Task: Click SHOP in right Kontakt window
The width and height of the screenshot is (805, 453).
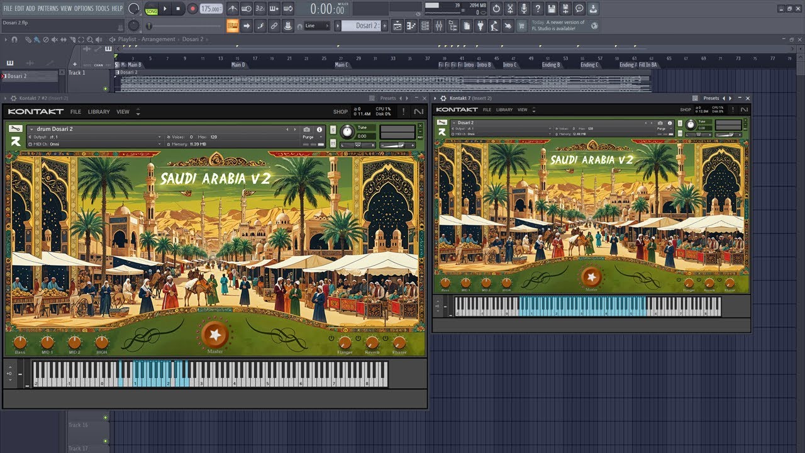Action: click(x=686, y=109)
